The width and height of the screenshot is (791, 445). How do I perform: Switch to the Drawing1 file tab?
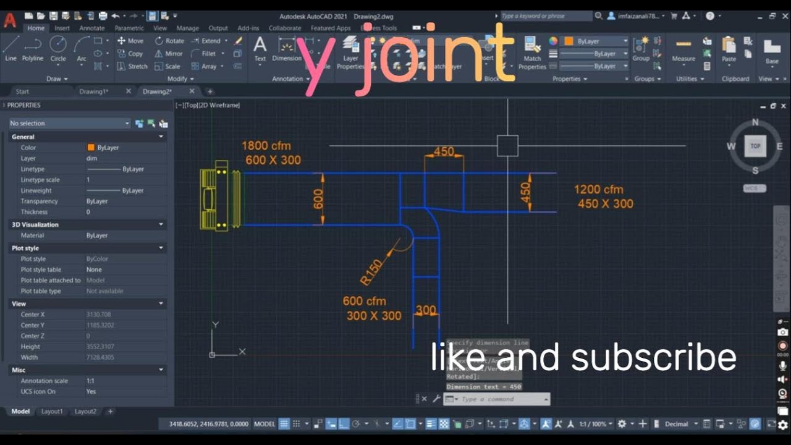[93, 91]
